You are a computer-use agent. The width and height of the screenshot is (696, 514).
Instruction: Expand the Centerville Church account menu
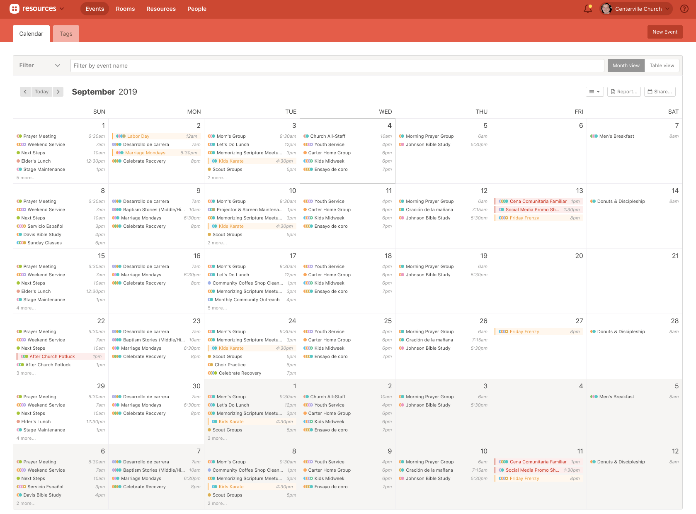coord(667,9)
